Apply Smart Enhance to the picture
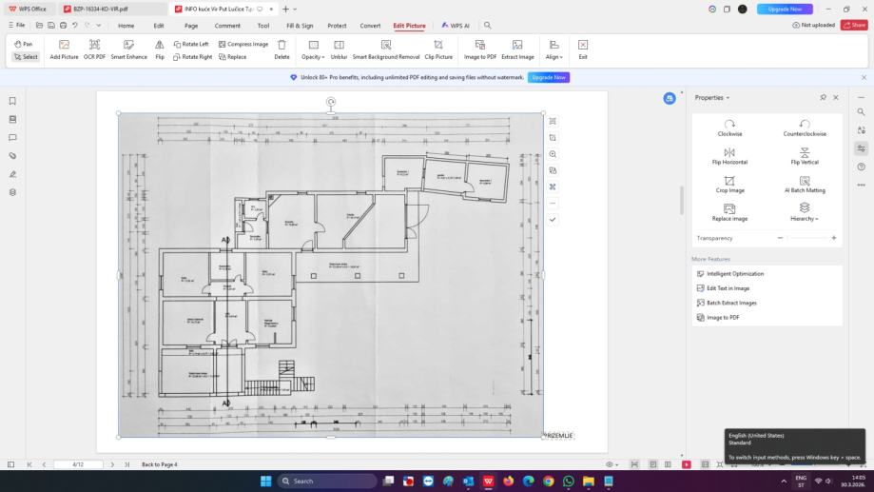 pyautogui.click(x=128, y=49)
